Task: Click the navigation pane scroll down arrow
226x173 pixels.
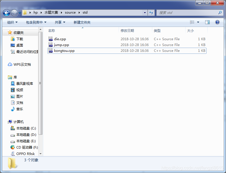Action: (x=40, y=154)
